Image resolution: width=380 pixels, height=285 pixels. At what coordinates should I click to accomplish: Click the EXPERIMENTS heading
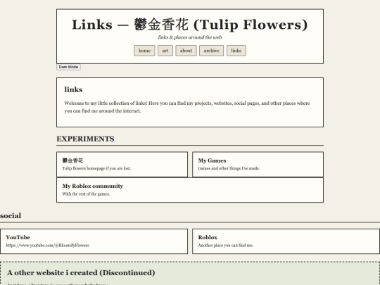85,139
